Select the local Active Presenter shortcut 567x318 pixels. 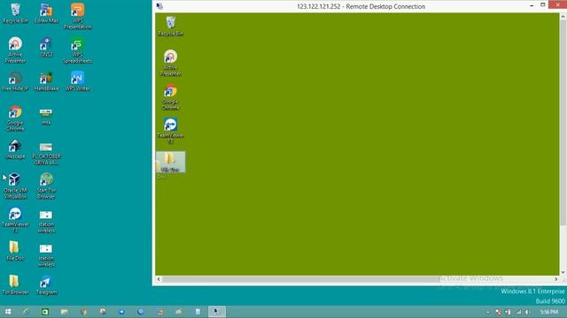coord(15,50)
